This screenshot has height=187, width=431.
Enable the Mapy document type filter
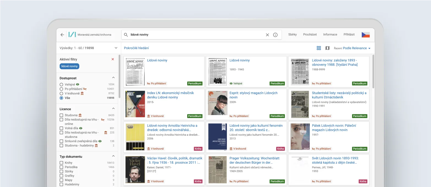61,180
